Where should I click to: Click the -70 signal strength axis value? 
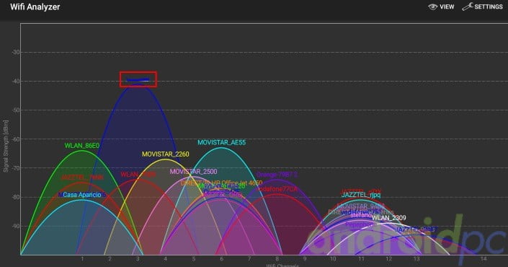pos(16,168)
